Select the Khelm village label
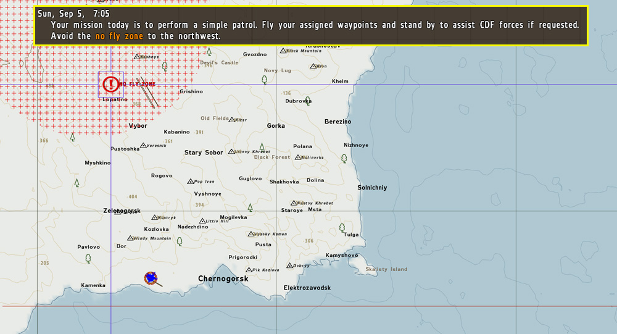Viewport: 617px width, 334px height. 340,81
